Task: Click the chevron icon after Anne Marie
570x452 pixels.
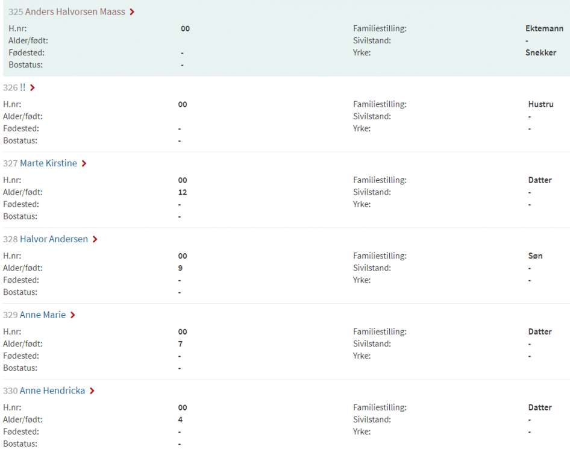Action: [x=72, y=315]
